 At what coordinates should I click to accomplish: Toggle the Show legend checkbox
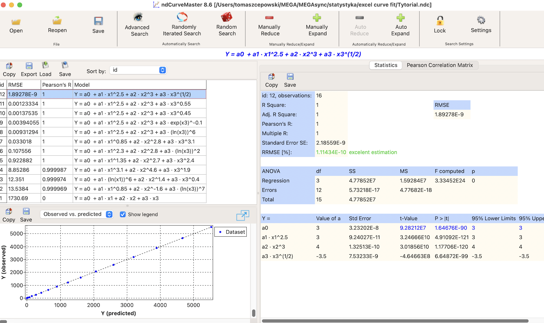tap(123, 214)
